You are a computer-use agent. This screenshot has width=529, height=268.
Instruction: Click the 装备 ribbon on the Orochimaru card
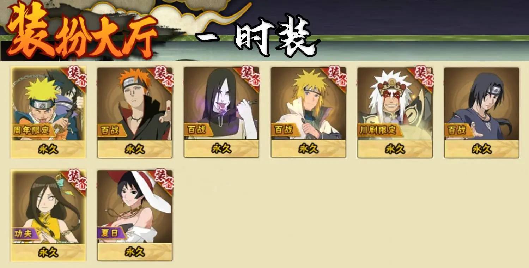click(249, 77)
